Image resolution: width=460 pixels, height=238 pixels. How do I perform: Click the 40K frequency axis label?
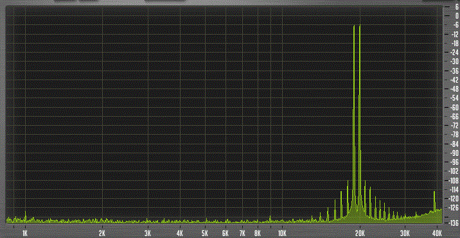point(437,234)
